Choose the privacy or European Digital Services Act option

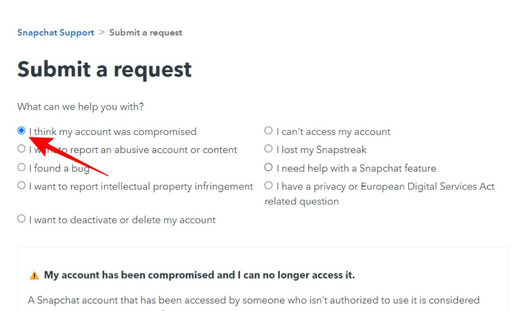[x=268, y=186]
